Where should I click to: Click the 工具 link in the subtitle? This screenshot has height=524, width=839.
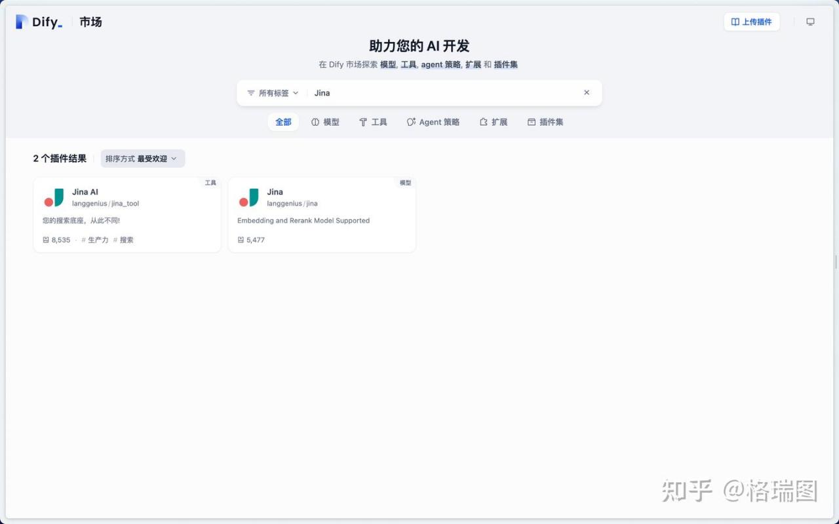point(408,65)
